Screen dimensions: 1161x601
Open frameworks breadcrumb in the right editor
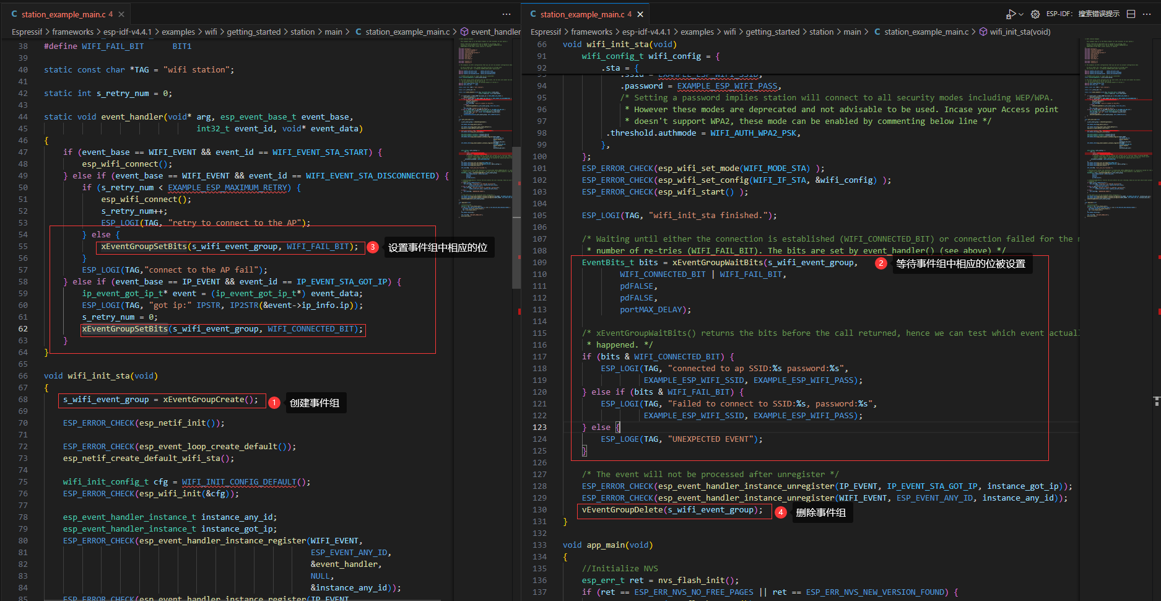(591, 32)
